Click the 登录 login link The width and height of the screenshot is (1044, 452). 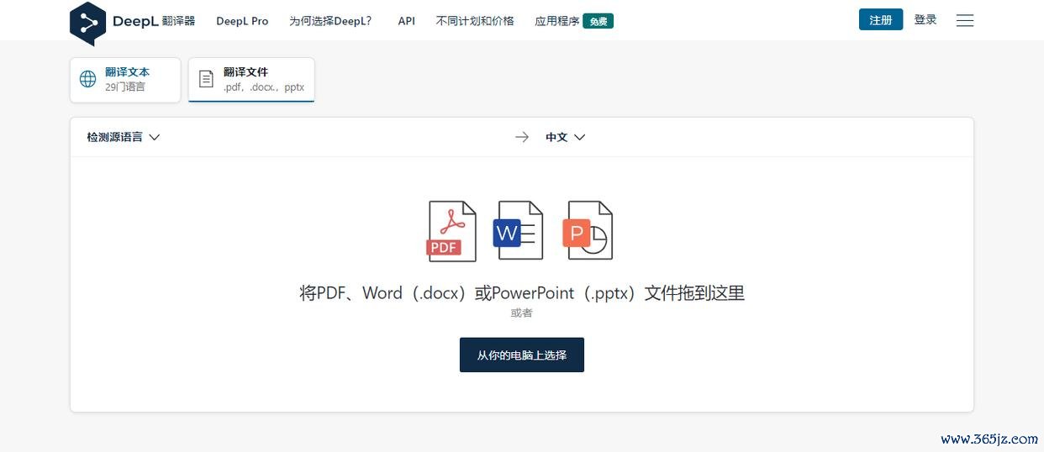coord(925,19)
